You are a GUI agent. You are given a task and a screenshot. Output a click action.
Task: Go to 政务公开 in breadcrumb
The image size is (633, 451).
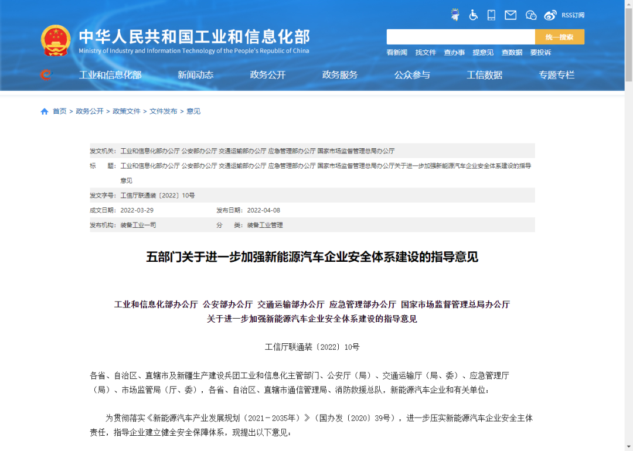[x=90, y=111]
